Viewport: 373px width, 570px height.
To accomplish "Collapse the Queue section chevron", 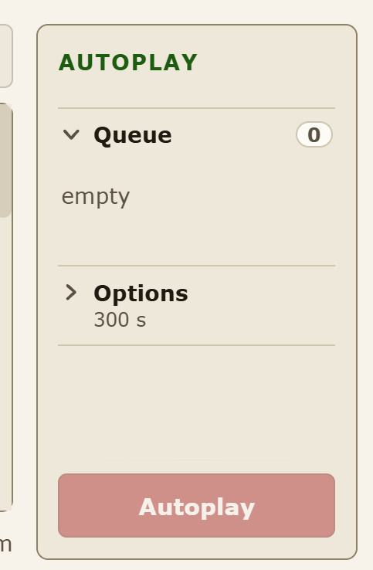I will [x=71, y=135].
